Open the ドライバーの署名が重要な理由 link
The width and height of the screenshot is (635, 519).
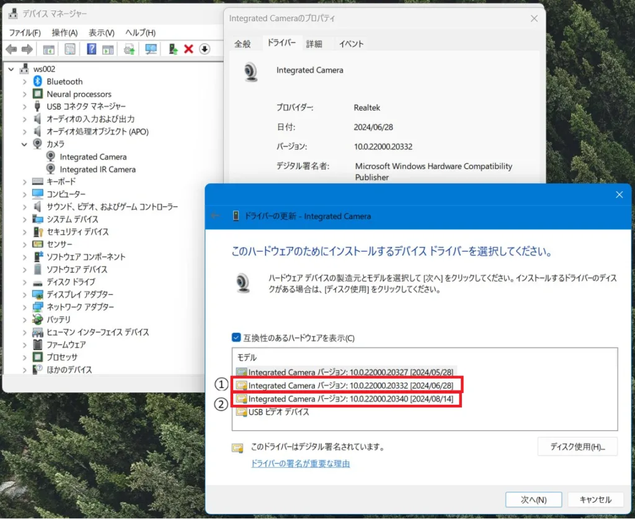point(300,463)
